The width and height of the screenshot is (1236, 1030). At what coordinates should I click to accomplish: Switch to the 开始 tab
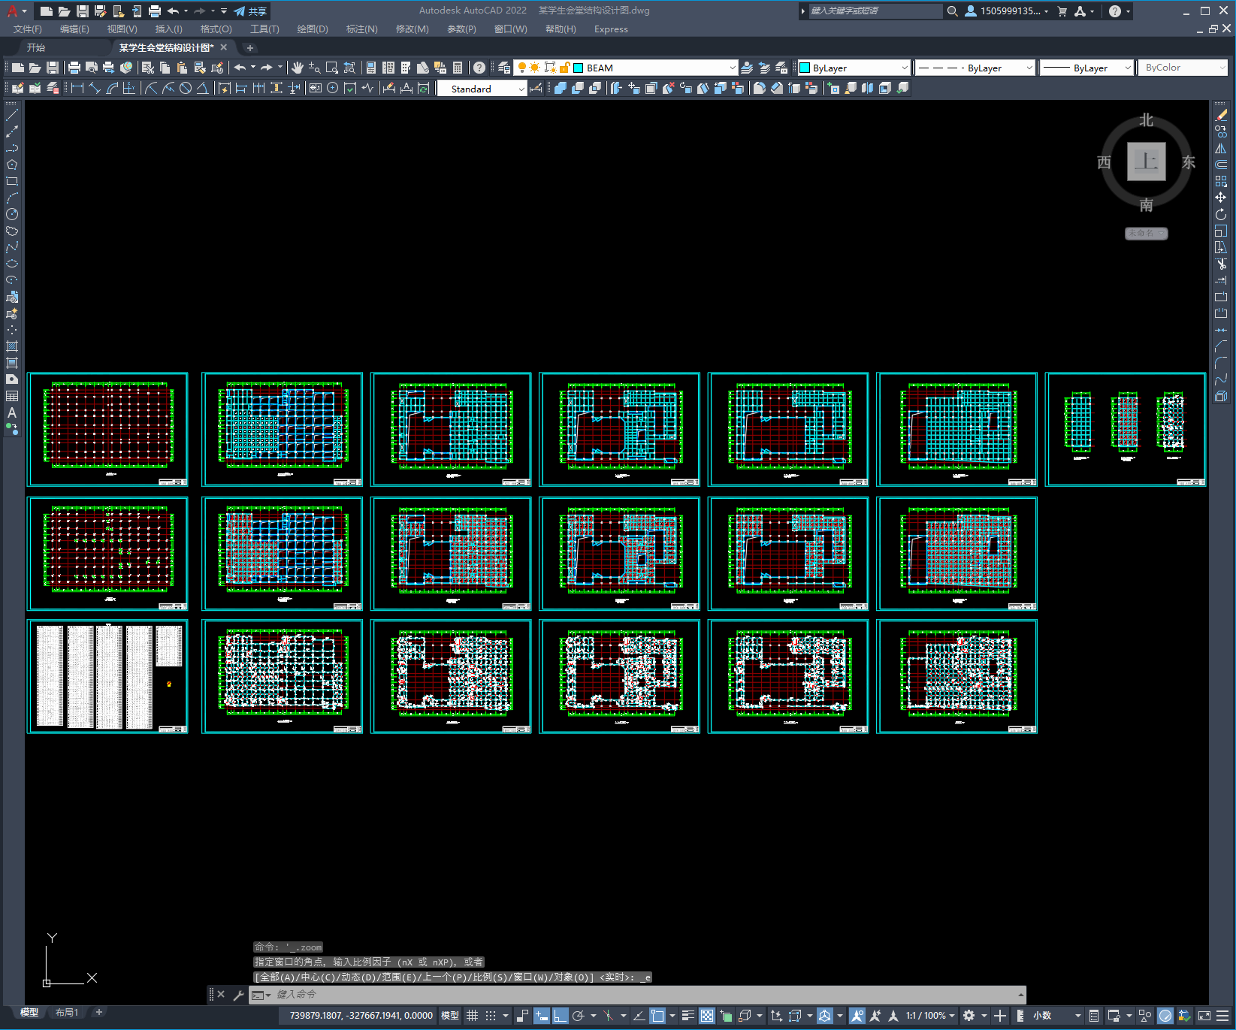[x=36, y=47]
